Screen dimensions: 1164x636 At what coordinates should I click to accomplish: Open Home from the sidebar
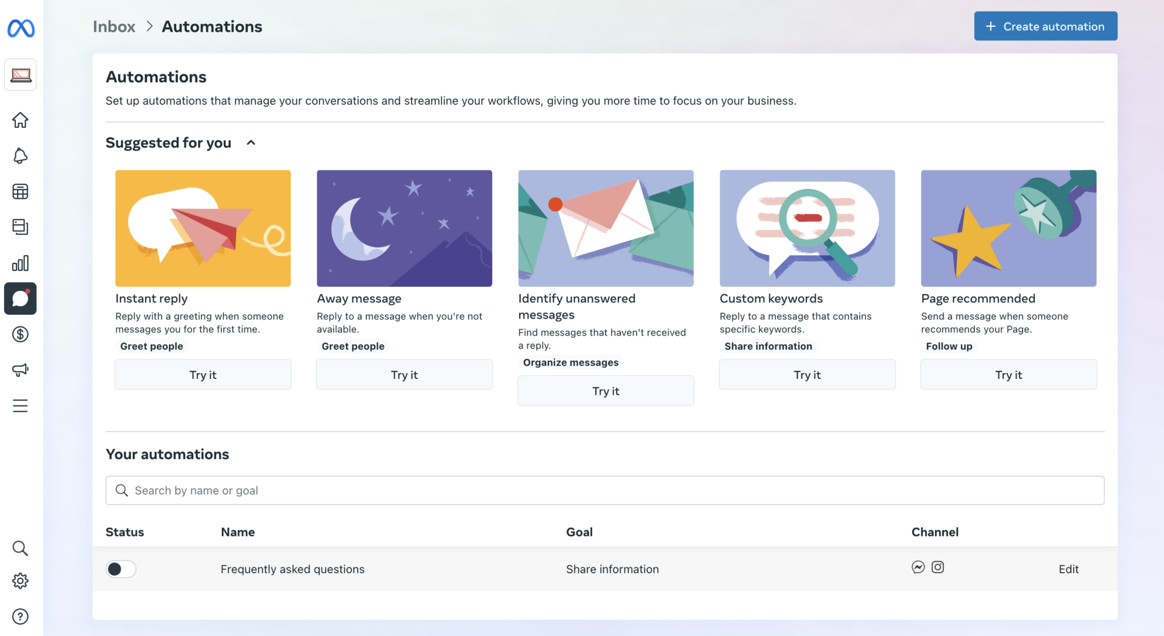tap(20, 120)
